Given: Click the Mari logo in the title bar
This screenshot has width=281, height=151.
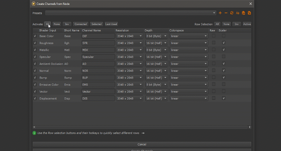Looking at the screenshot, I should coord(33,4).
